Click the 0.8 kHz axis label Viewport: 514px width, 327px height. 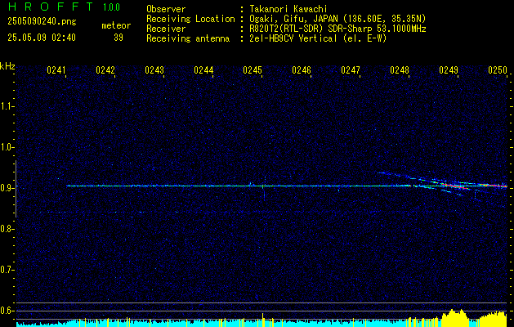7,229
